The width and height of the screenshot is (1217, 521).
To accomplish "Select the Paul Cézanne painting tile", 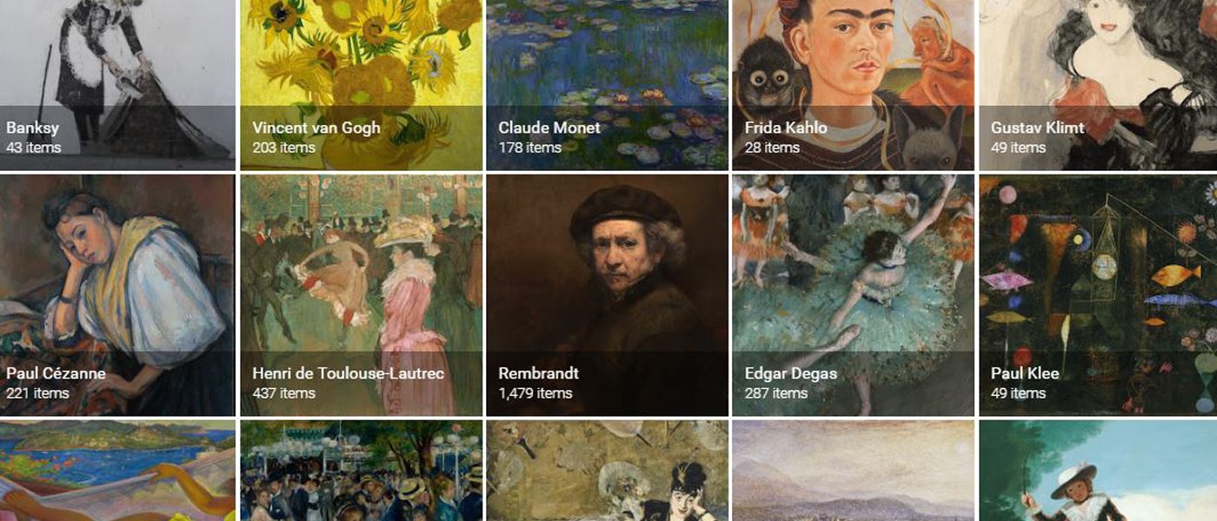I will pos(117,295).
